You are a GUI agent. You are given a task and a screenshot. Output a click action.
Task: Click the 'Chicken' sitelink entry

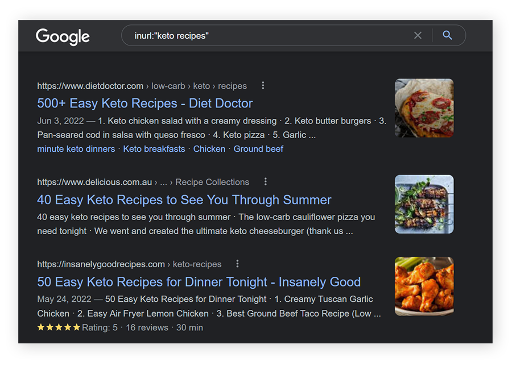click(x=209, y=149)
